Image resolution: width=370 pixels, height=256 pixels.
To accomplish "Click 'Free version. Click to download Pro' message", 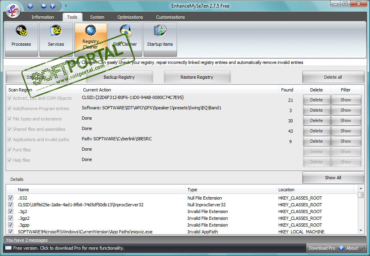I will pyautogui.click(x=69, y=248).
